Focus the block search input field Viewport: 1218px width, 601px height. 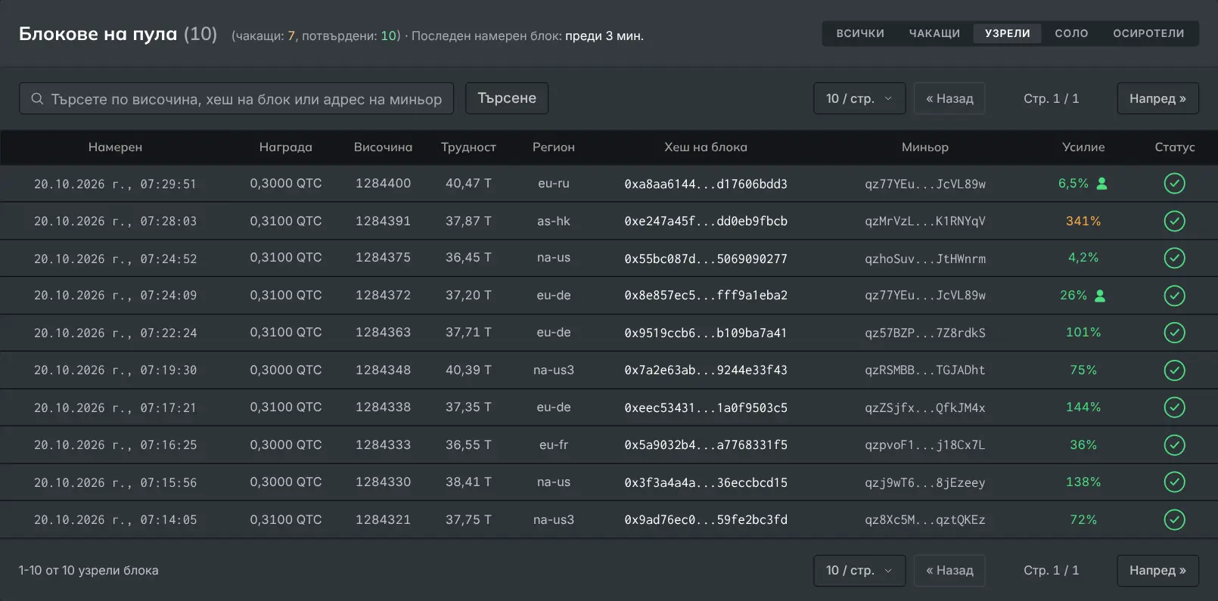pos(236,98)
